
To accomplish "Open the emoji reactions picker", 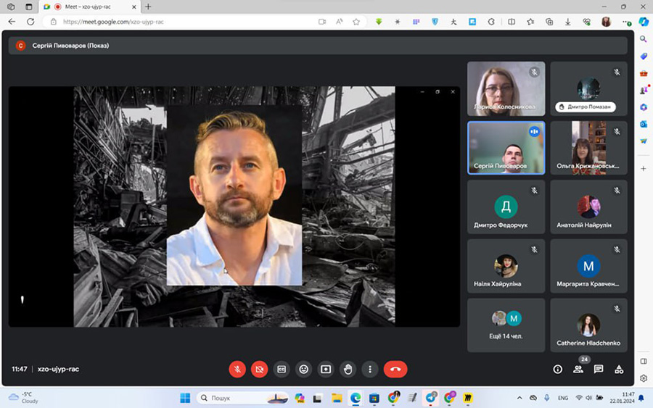I will (x=303, y=369).
